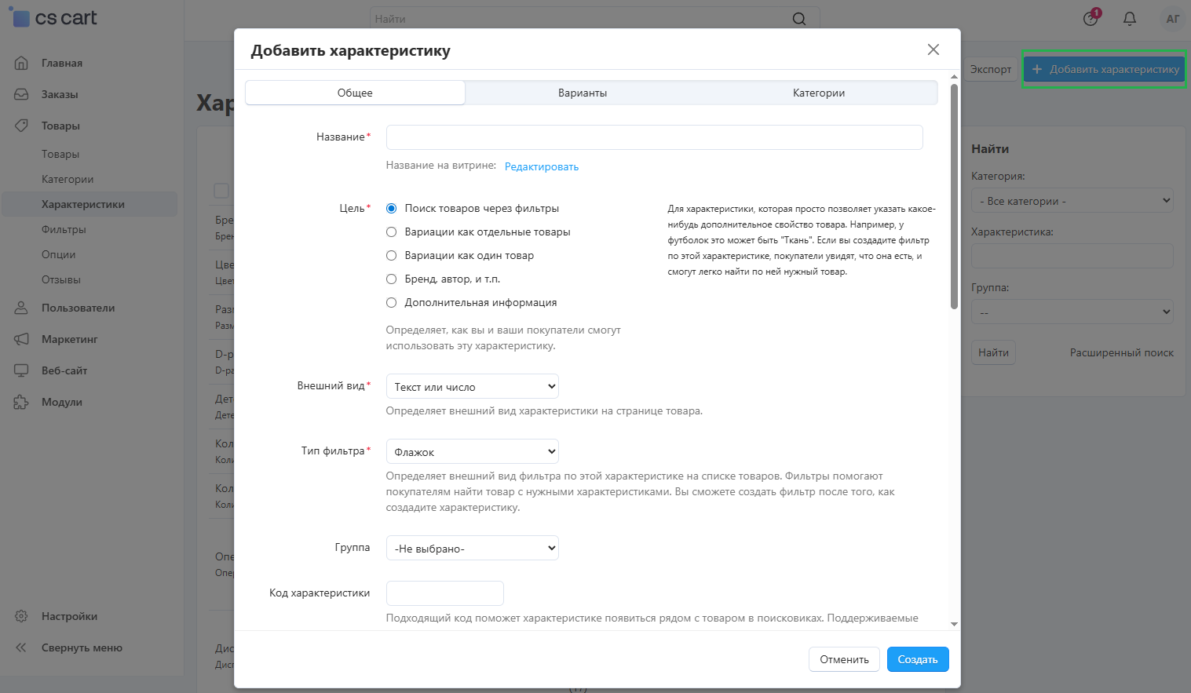Open Отзывы in sidebar
Screen dimensions: 1191x693
(61, 279)
